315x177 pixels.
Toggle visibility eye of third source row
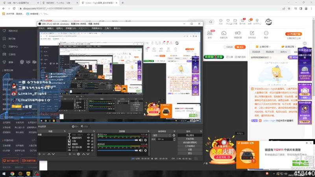[88, 141]
